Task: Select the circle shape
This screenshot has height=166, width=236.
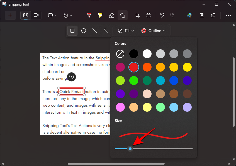Action: pos(84,31)
